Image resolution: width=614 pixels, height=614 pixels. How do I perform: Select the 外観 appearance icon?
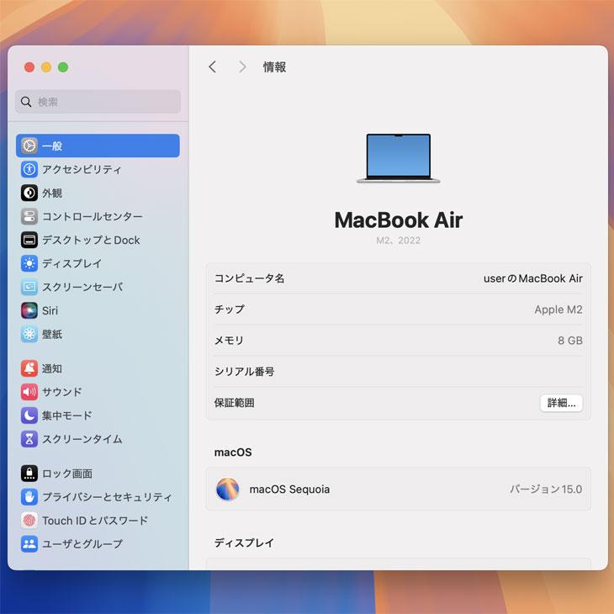[29, 193]
